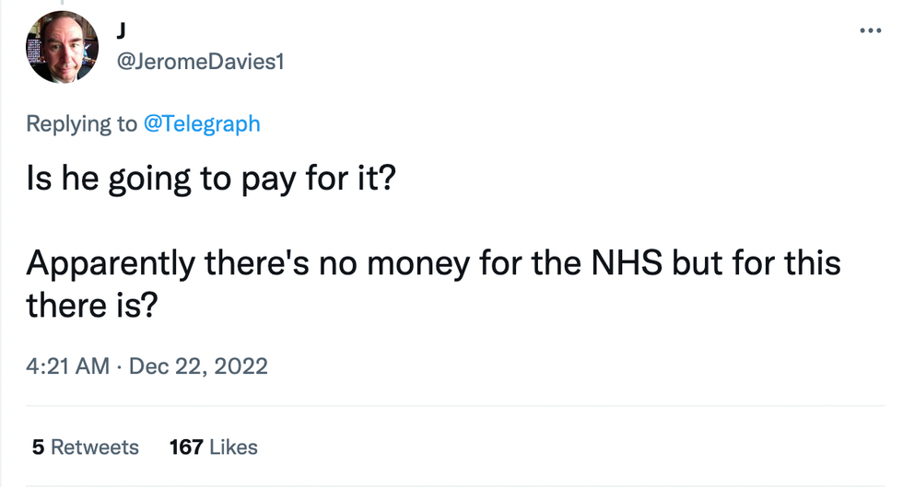This screenshot has height=487, width=903.
Task: Click the display name "J"
Action: point(123,30)
